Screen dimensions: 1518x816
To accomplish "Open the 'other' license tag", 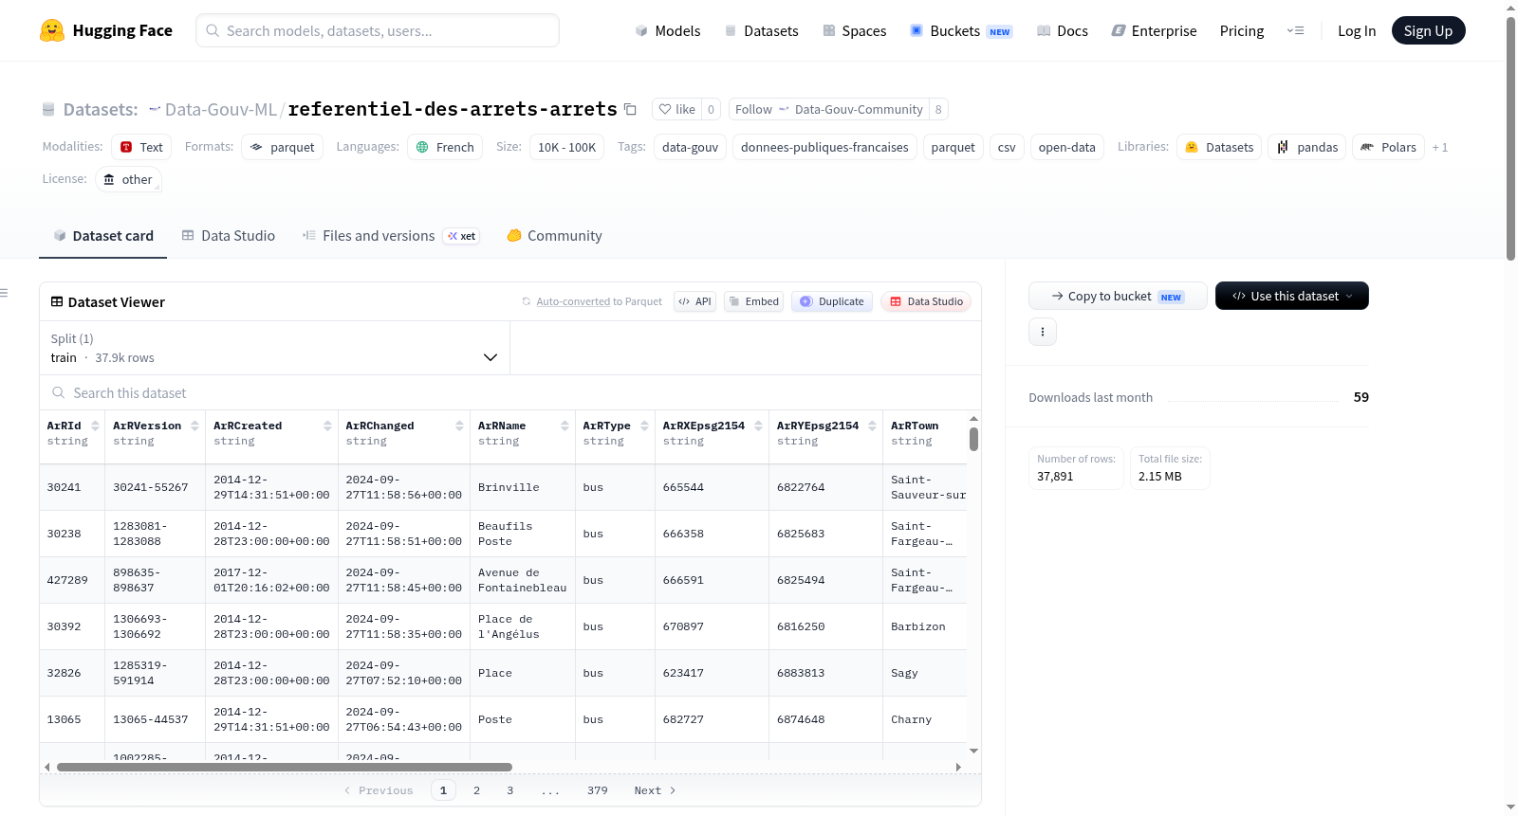I will point(128,179).
